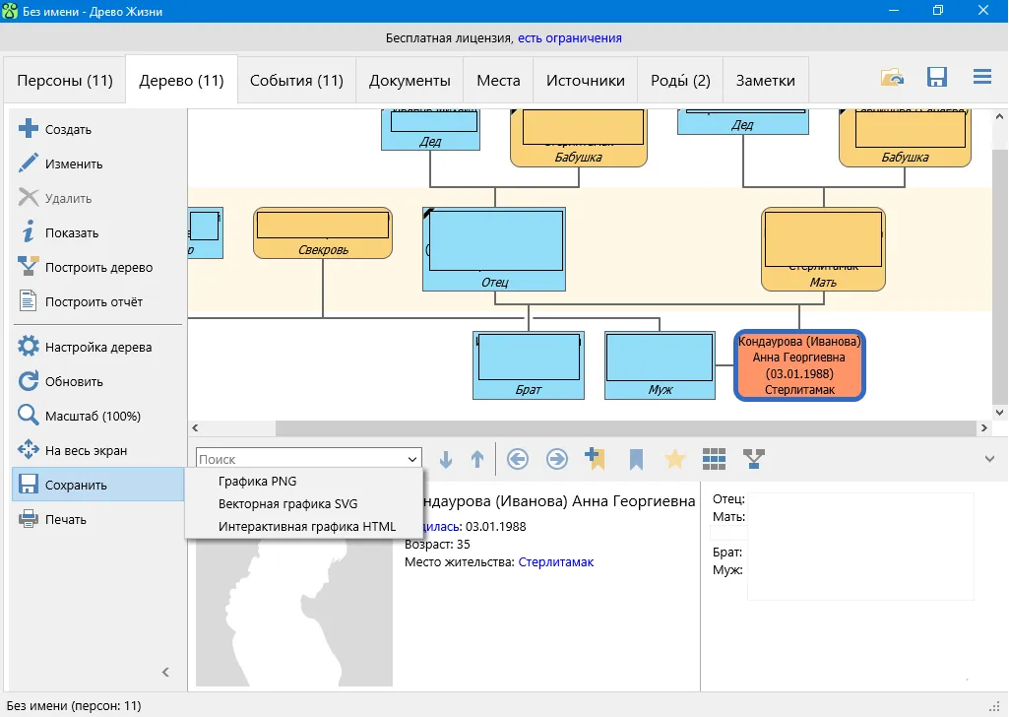Screen dimensions: 1009x717
Task: Click the open folder icon at top right
Action: click(x=893, y=79)
